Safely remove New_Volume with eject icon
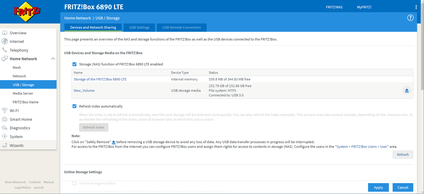The width and height of the screenshot is (424, 194). [x=407, y=90]
